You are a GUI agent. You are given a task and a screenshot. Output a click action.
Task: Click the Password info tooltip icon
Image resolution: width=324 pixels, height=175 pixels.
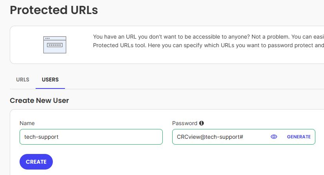(202, 123)
